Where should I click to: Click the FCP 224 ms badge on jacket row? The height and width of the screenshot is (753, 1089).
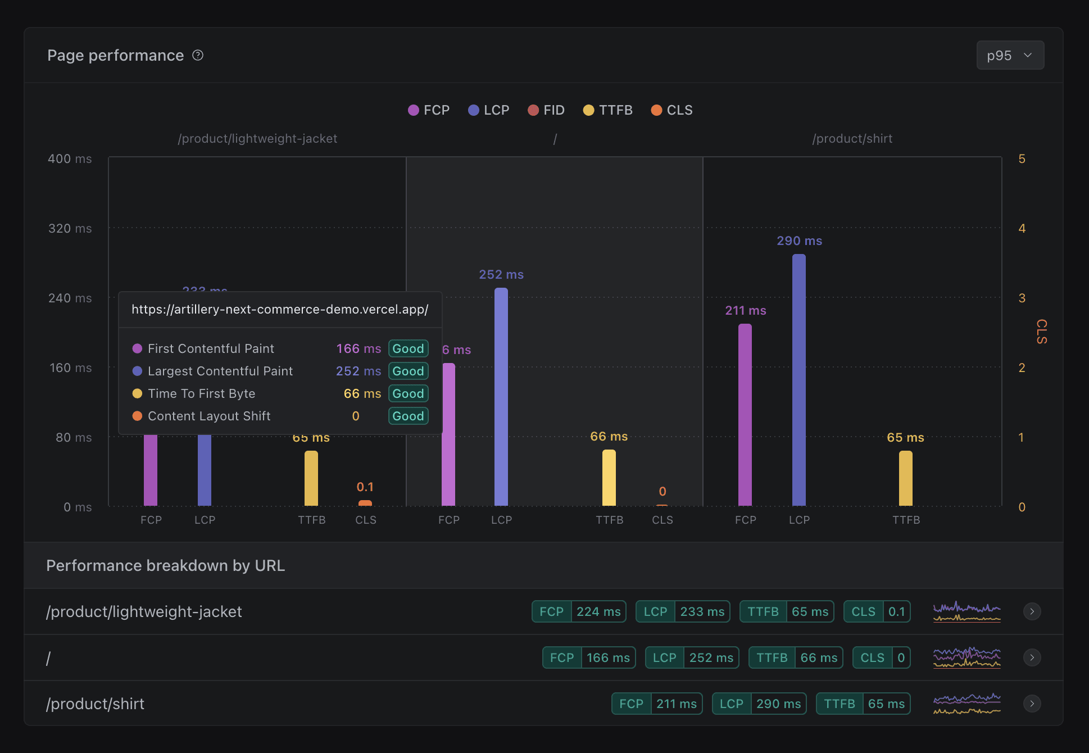click(x=579, y=611)
